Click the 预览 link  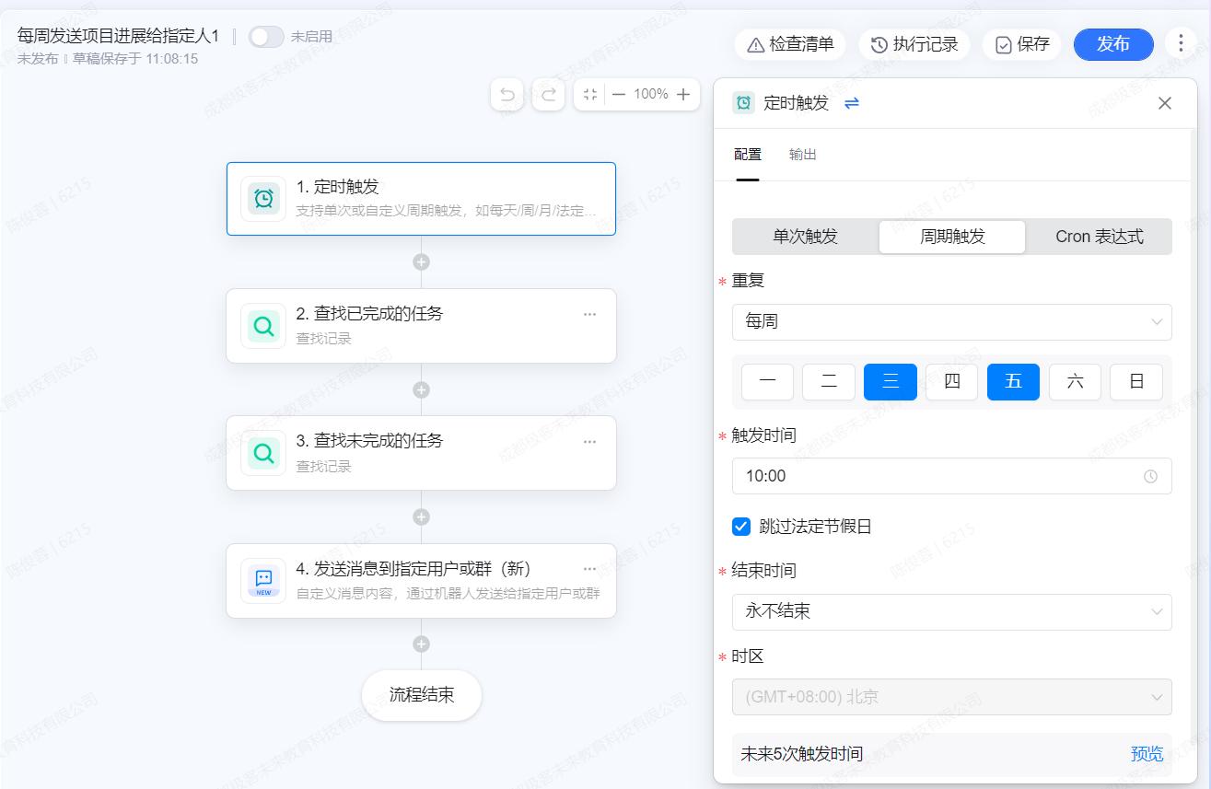pyautogui.click(x=1147, y=754)
